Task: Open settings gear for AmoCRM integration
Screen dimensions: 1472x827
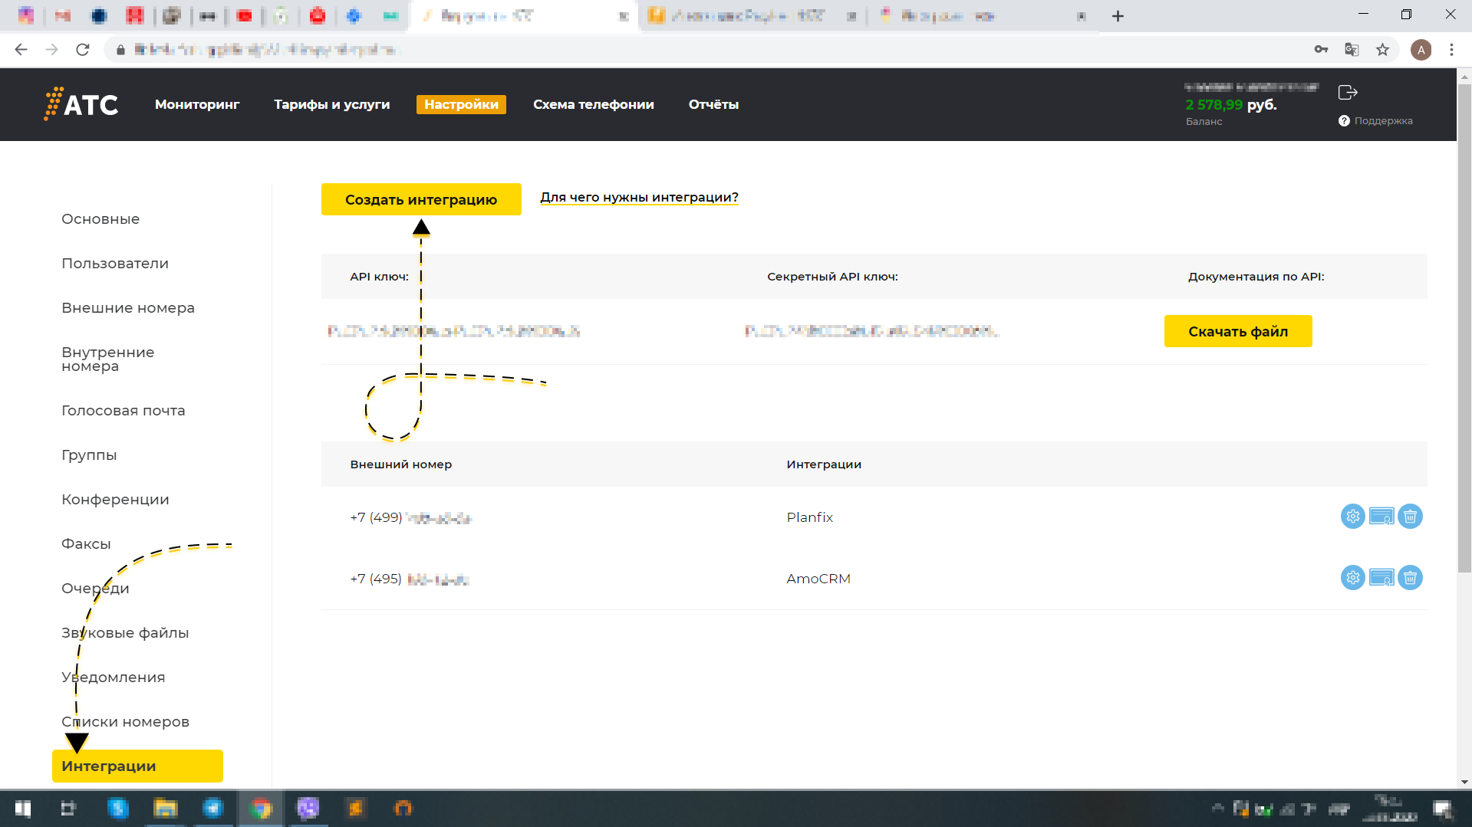Action: (1352, 578)
